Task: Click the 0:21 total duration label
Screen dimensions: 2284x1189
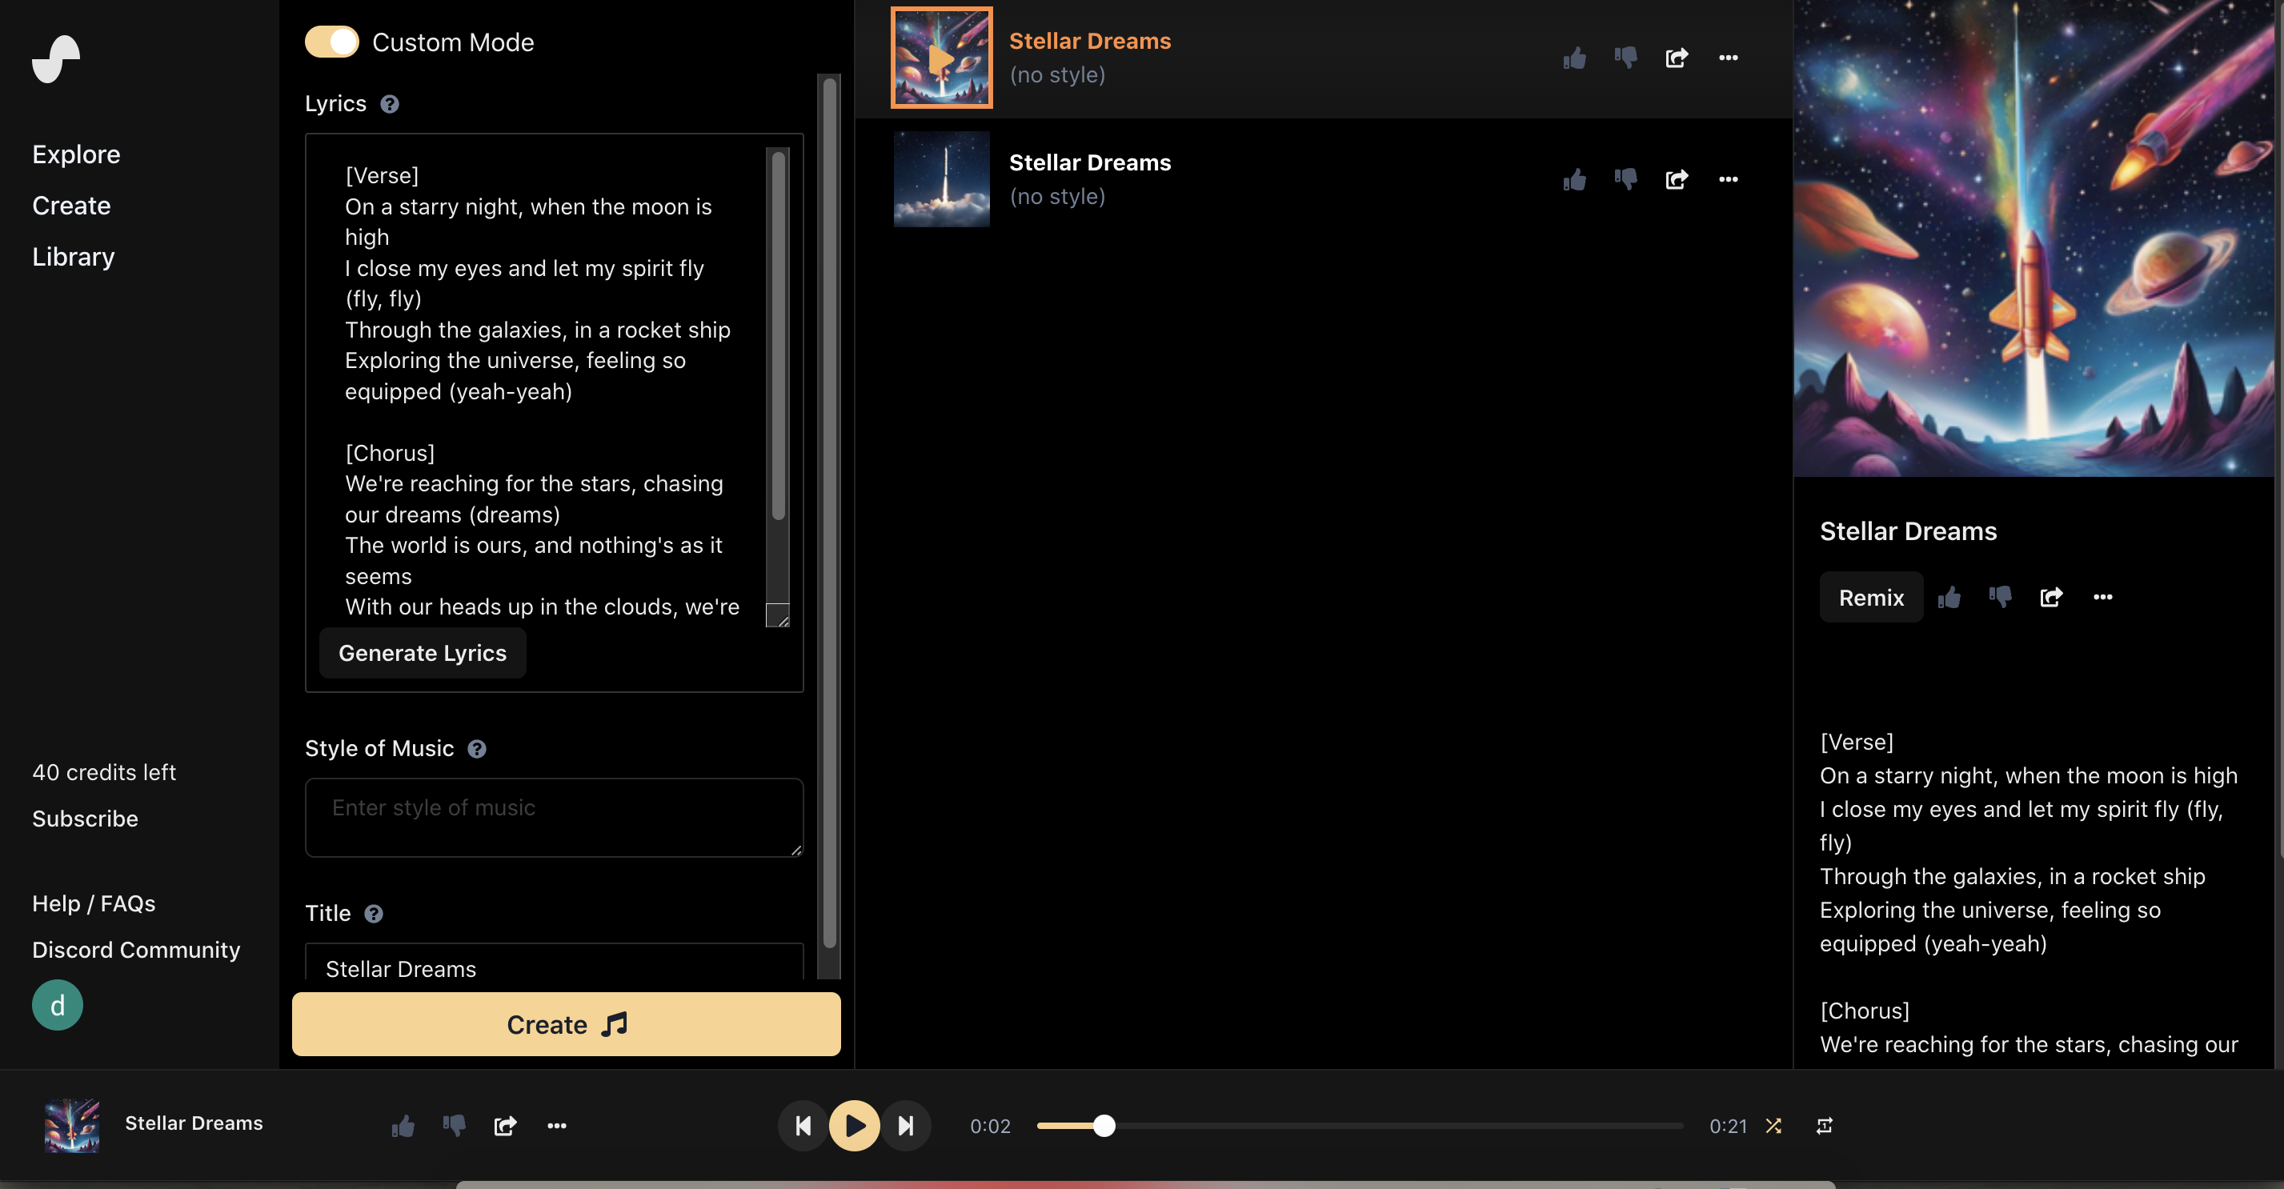Action: coord(1728,1126)
